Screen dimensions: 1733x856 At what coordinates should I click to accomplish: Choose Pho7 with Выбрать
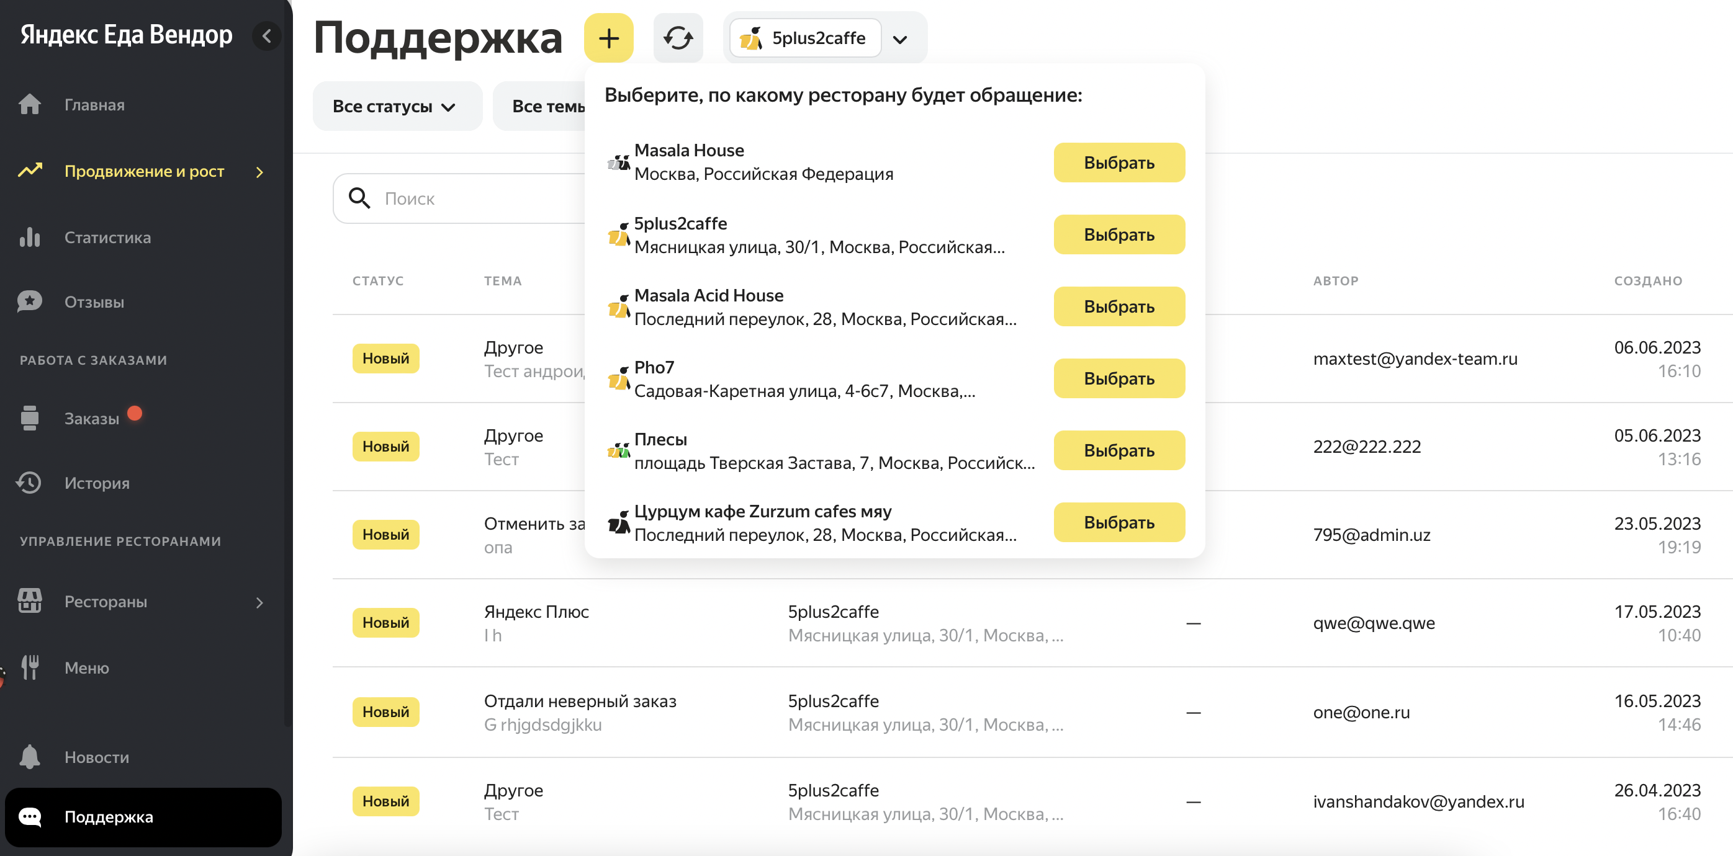[x=1119, y=378]
